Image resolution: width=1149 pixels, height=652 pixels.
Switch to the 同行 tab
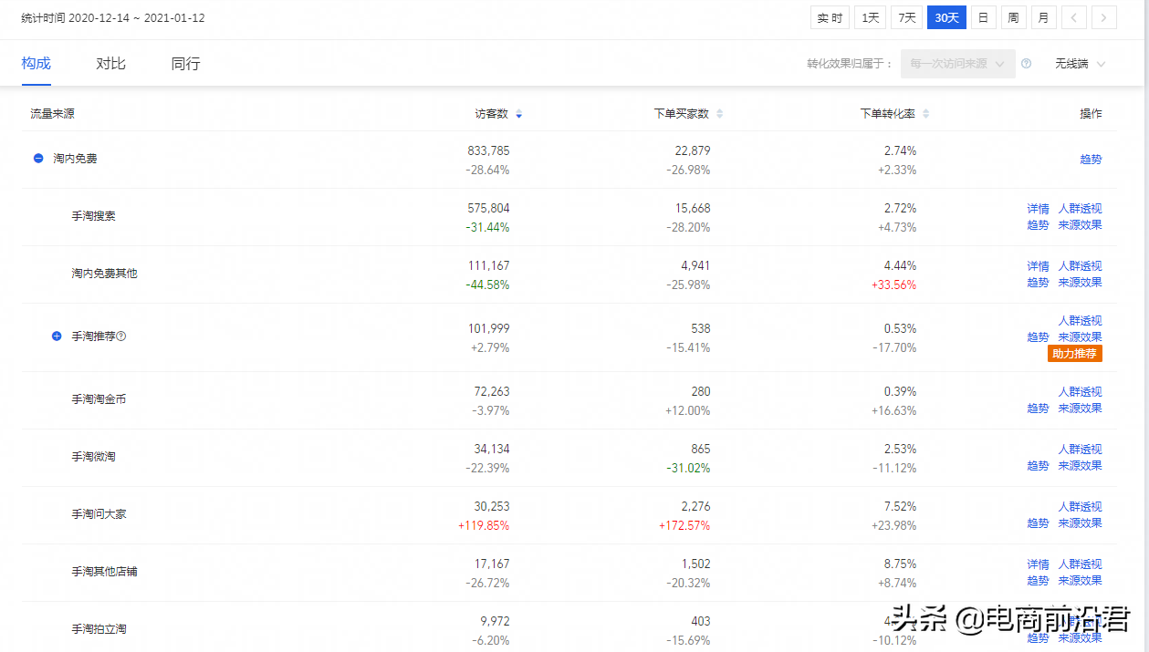tap(185, 63)
